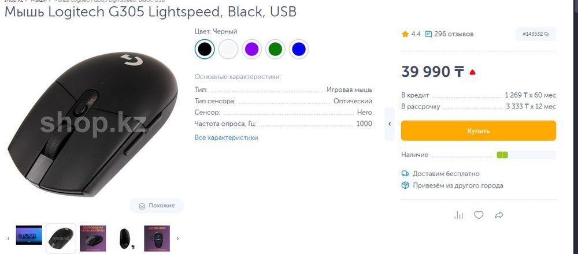The width and height of the screenshot is (578, 254).
Task: Click the free delivery truck icon
Action: [405, 174]
